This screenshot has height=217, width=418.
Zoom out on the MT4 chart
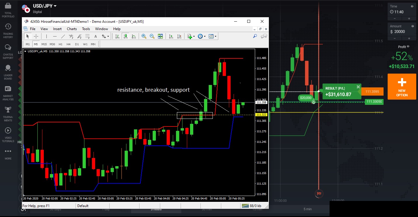(152, 36)
